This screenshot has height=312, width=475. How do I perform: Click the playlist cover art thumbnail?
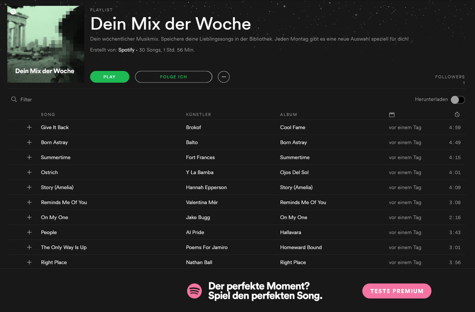click(x=46, y=44)
